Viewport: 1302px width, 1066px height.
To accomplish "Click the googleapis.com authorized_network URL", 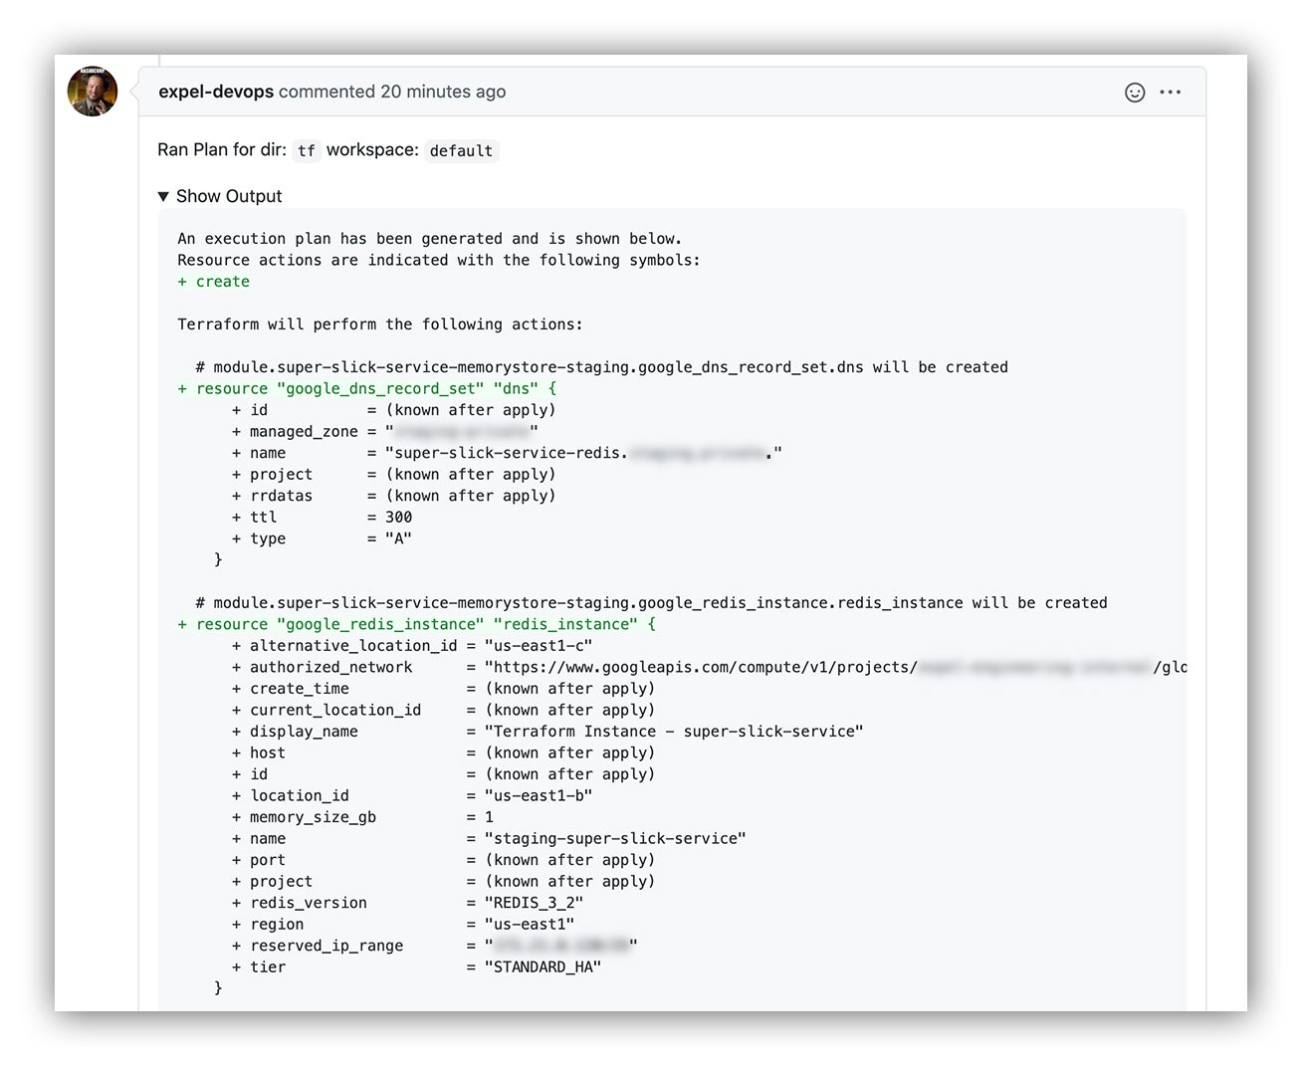I will point(835,667).
